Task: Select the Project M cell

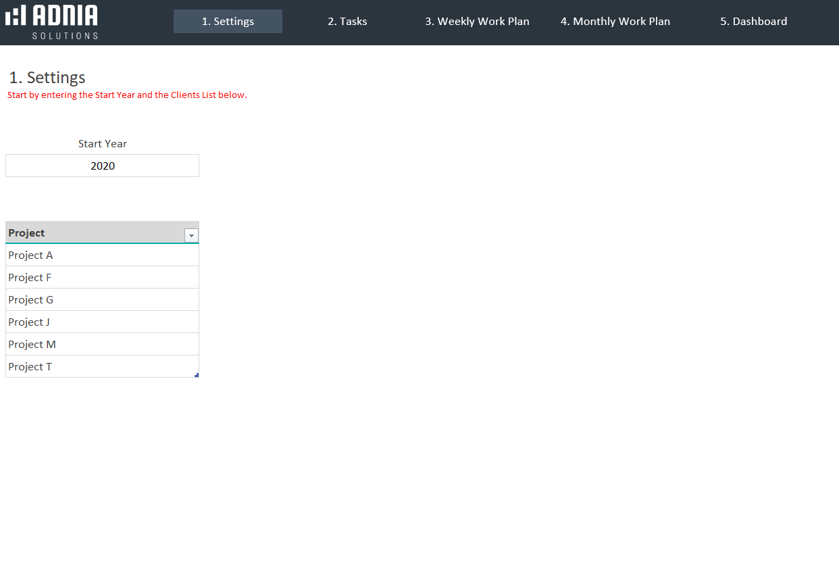Action: coord(102,345)
